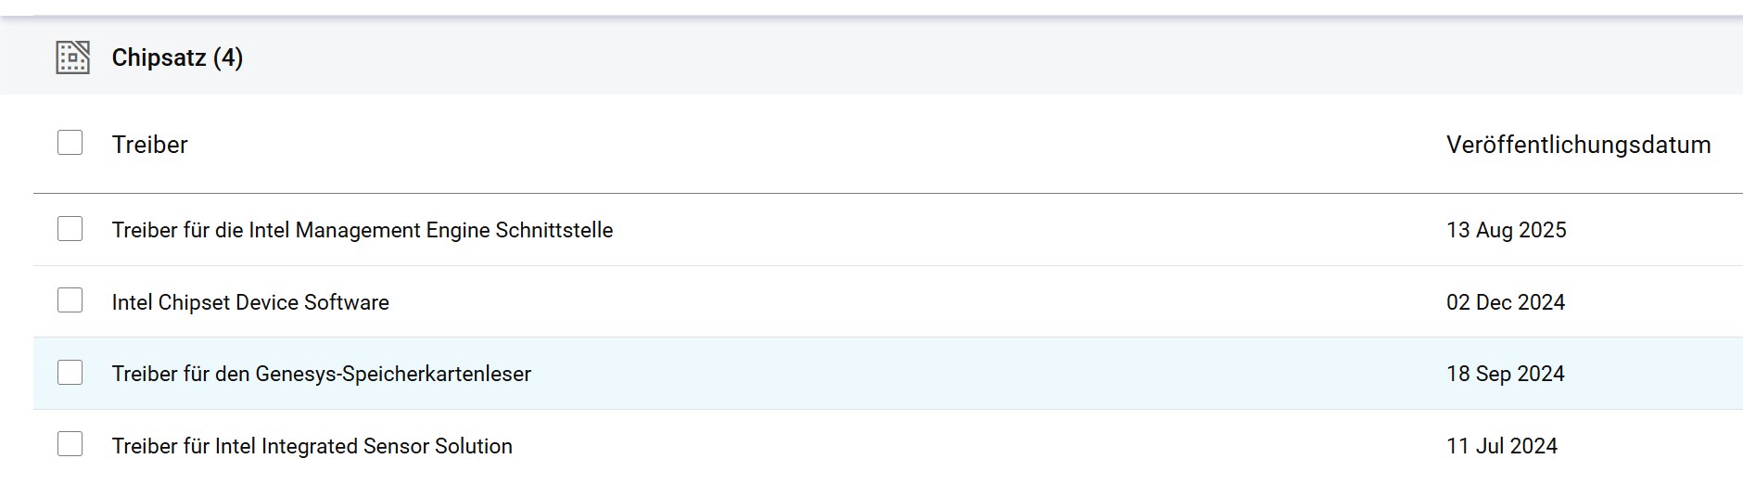This screenshot has width=1743, height=497.
Task: Open Treiber für den Genesys-Speicherkartenleser
Action: click(322, 374)
